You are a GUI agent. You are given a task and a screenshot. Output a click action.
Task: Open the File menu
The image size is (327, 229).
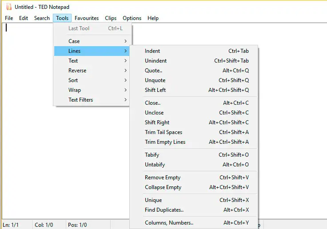click(x=9, y=18)
